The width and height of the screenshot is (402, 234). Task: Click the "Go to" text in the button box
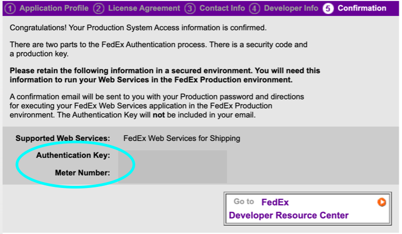pyautogui.click(x=244, y=202)
